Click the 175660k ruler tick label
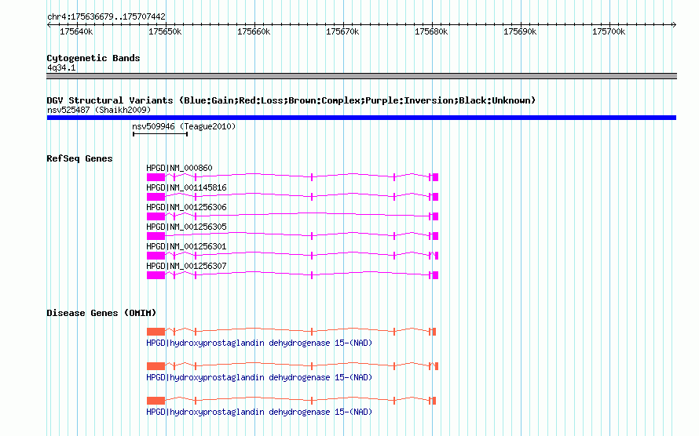Image resolution: width=699 pixels, height=436 pixels. 254,31
